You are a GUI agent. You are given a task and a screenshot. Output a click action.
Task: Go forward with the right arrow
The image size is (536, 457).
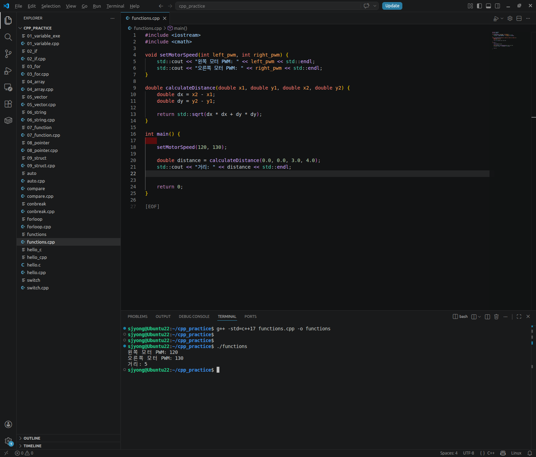(170, 6)
